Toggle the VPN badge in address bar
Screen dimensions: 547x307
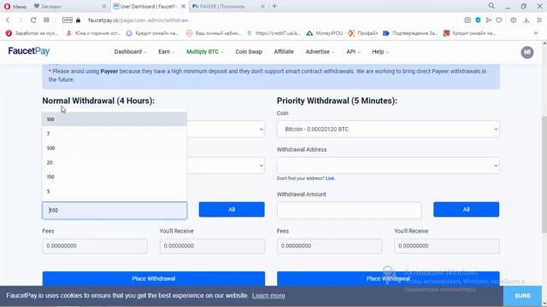tap(67, 20)
